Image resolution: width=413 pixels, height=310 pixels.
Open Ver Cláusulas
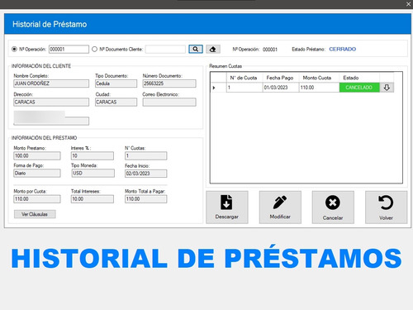click(35, 214)
